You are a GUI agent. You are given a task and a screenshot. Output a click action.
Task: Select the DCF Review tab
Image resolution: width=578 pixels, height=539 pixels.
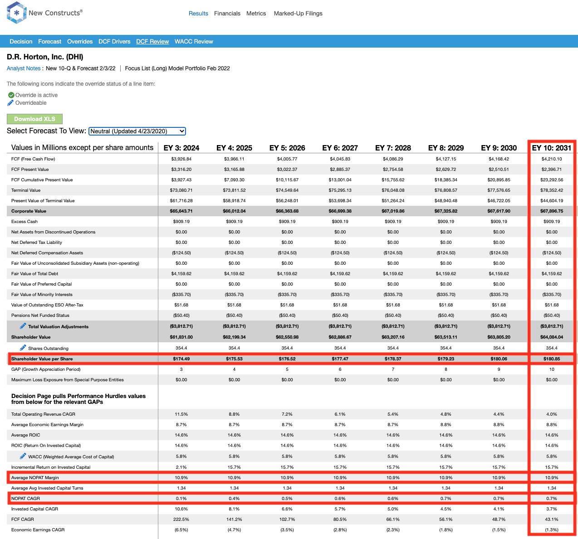[152, 42]
